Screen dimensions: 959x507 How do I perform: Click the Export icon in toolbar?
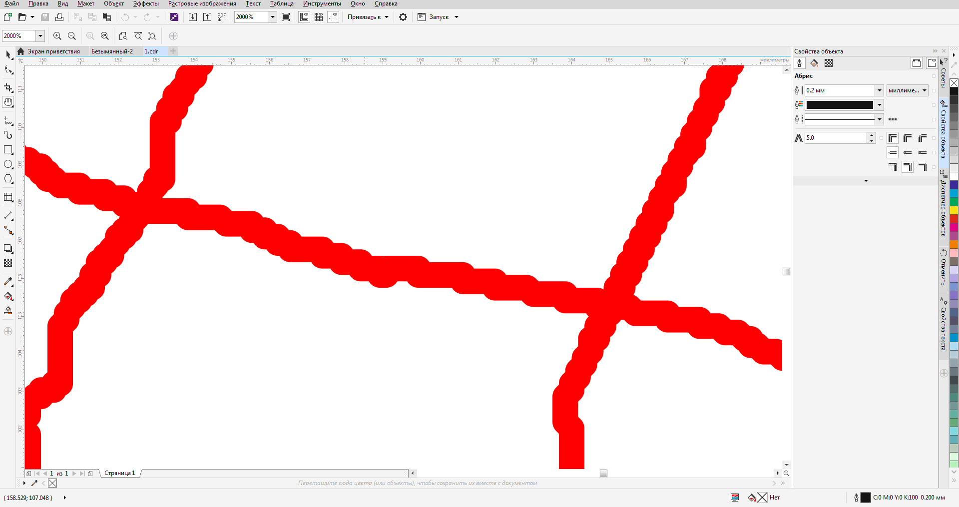click(x=207, y=17)
